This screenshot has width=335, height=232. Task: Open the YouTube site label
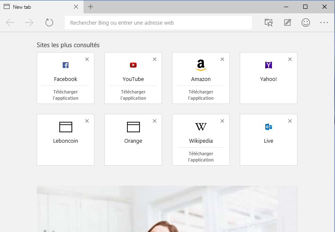133,79
